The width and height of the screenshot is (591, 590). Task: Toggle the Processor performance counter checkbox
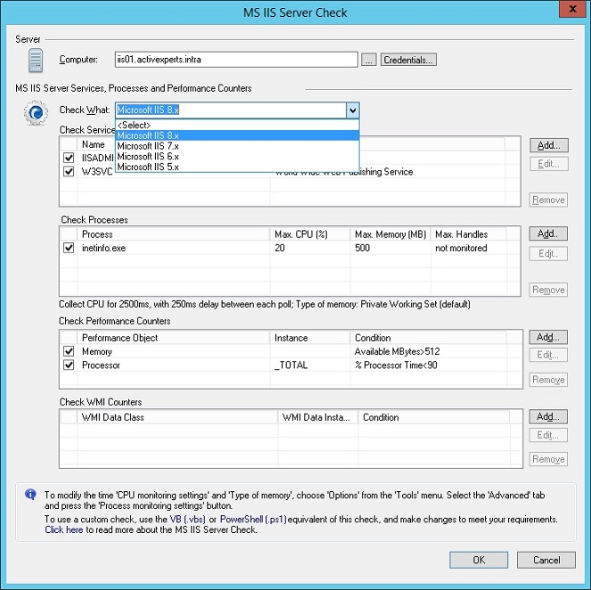click(x=69, y=365)
